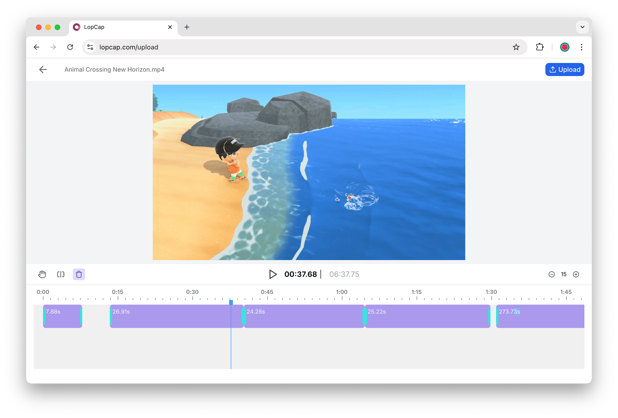Image resolution: width=618 pixels, height=418 pixels.
Task: Open the Chrome three-dot menu
Action: tap(581, 47)
